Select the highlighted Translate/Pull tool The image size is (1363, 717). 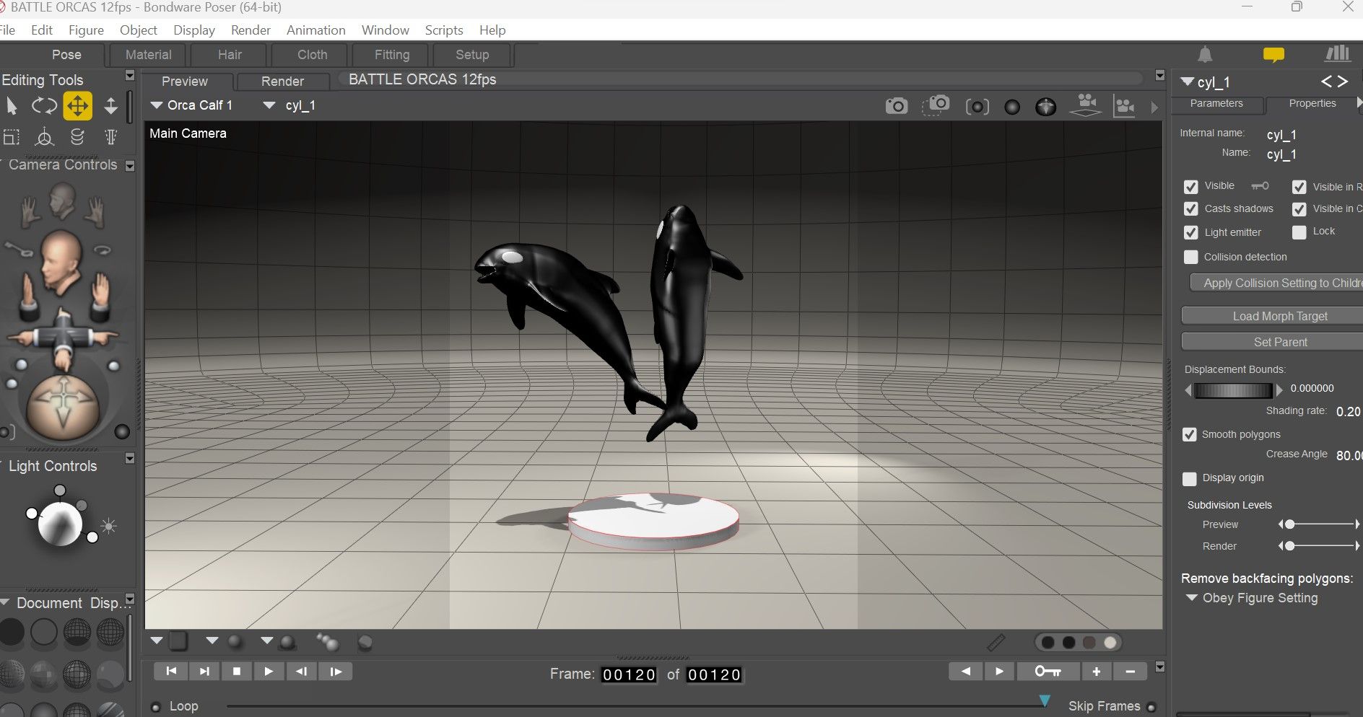[77, 106]
